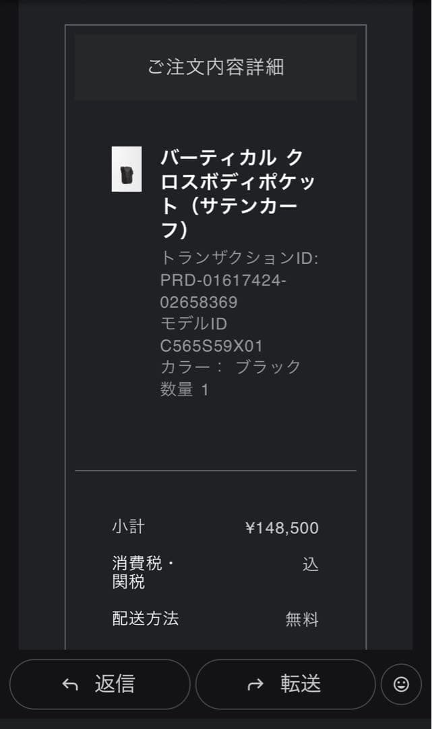432x729 pixels.
Task: Tap the 転送 (forward) button
Action: [285, 684]
